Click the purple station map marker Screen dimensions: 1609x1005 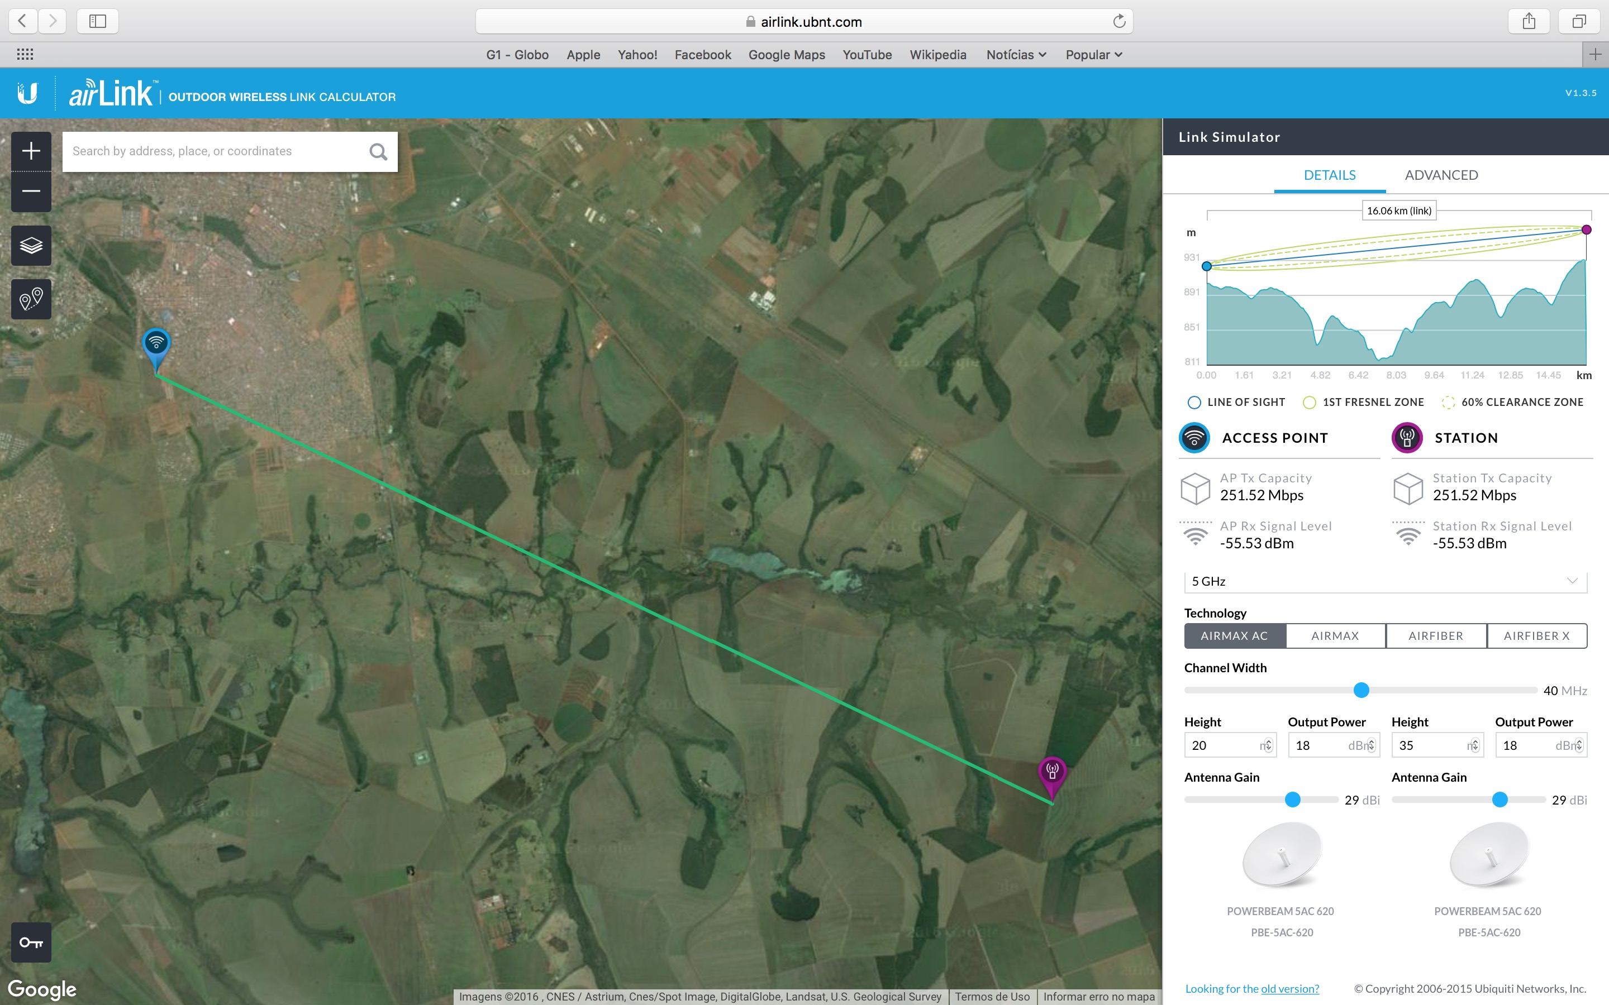pyautogui.click(x=1052, y=772)
